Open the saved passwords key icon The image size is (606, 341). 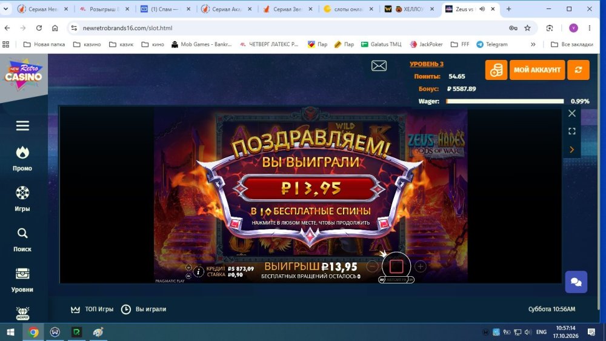click(513, 28)
